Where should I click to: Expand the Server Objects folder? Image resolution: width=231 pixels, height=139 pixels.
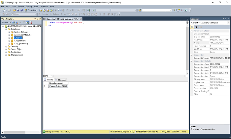(6, 49)
